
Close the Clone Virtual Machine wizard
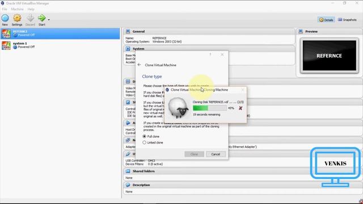click(x=222, y=54)
